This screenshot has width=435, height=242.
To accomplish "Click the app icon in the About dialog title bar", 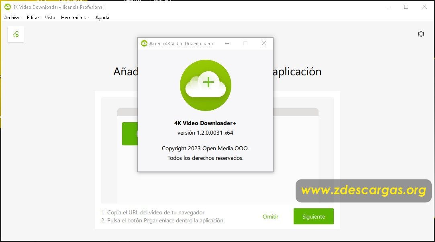I will click(144, 43).
